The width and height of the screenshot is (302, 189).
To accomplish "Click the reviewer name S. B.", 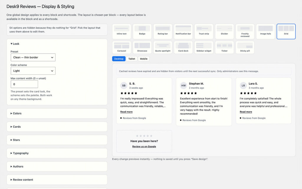I will coord(132,84).
